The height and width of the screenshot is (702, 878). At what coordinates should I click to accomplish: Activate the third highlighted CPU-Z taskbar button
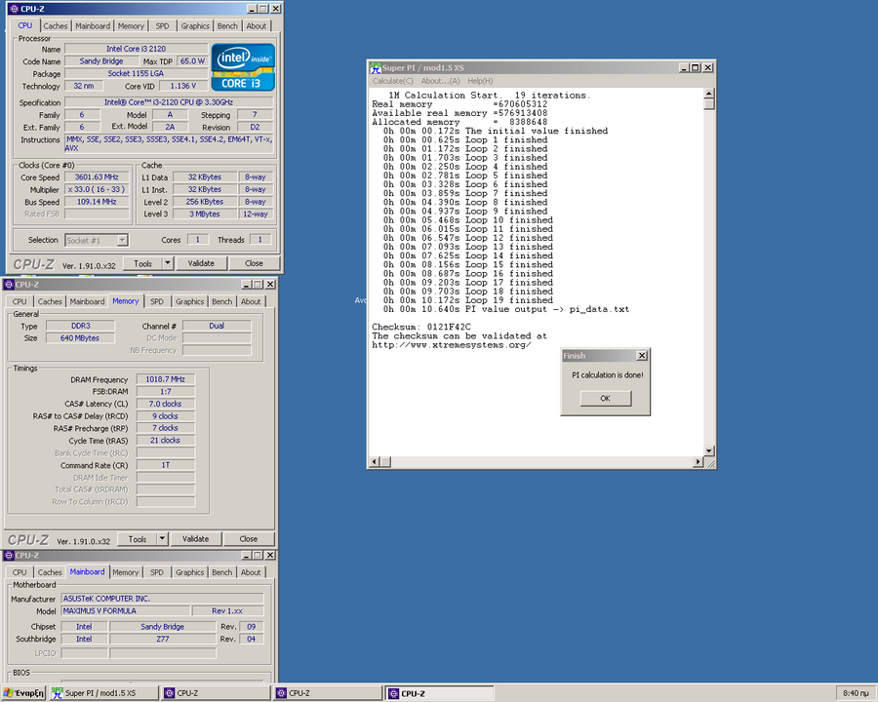pyautogui.click(x=440, y=693)
